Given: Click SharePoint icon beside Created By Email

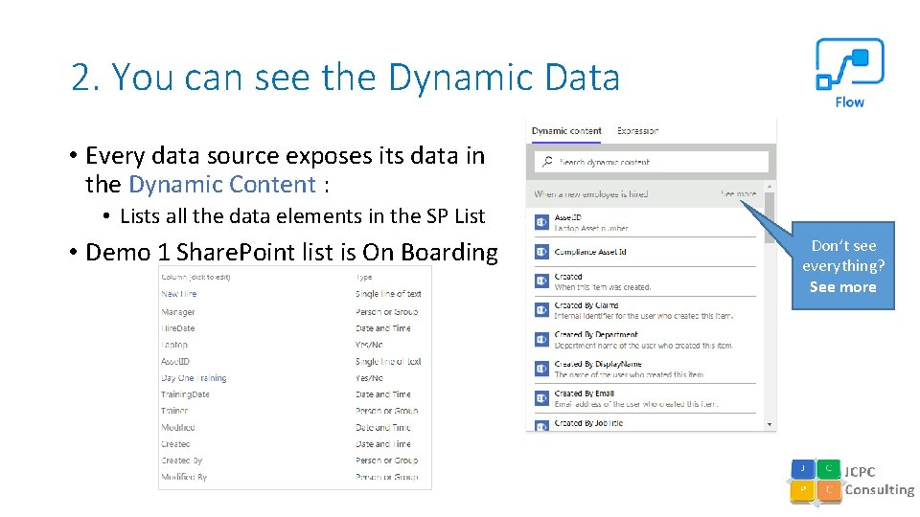Looking at the screenshot, I should (x=542, y=398).
